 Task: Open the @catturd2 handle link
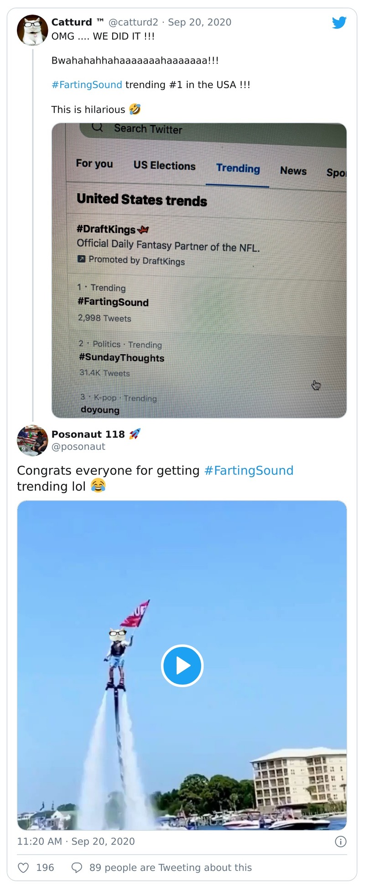[133, 22]
